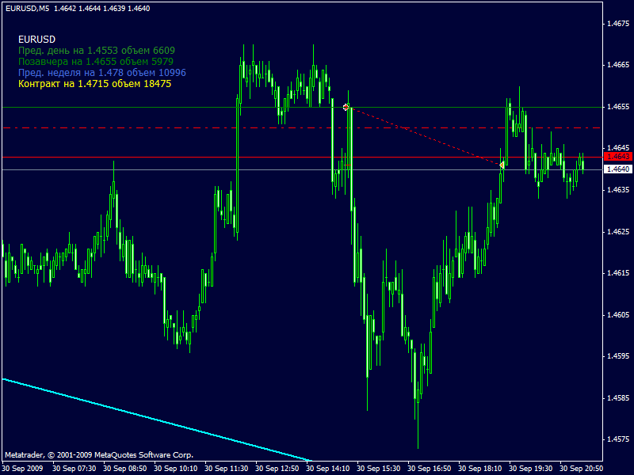634x475 pixels.
Task: Click the 'Позавчера на 1.4655' label
Action: [x=96, y=62]
